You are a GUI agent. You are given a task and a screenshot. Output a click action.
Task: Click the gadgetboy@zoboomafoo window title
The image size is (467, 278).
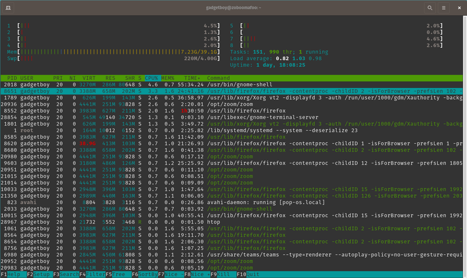[233, 8]
